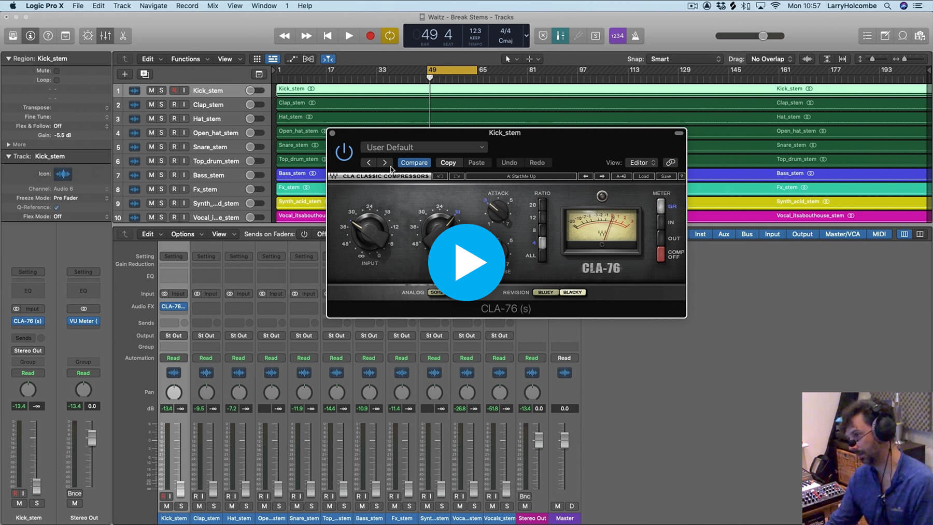Open the Editors scissors icon
Viewport: 933px width, 525px height.
coord(123,36)
